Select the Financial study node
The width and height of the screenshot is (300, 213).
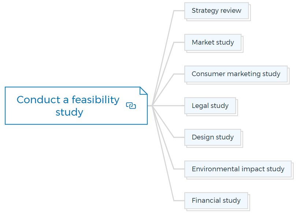pos(216,201)
